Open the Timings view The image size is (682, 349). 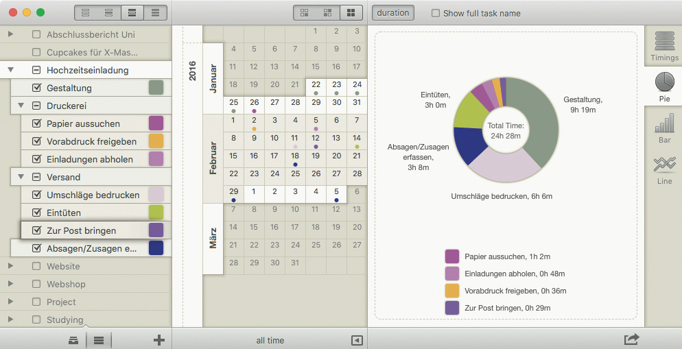(664, 46)
